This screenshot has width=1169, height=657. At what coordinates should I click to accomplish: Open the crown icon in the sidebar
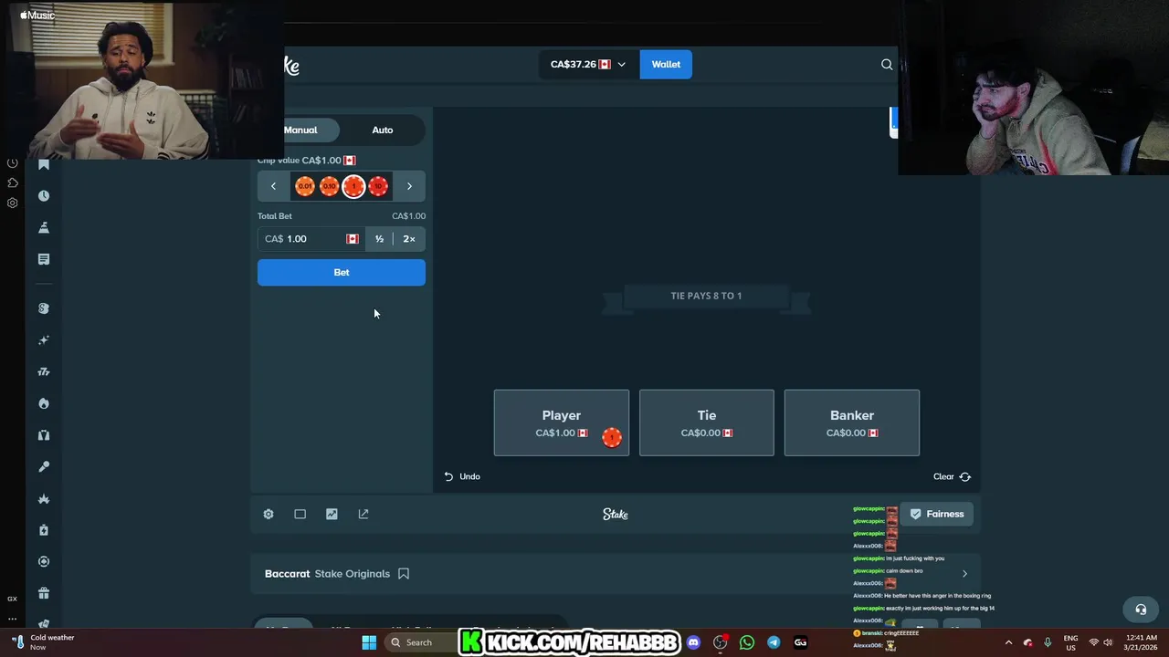click(x=44, y=498)
